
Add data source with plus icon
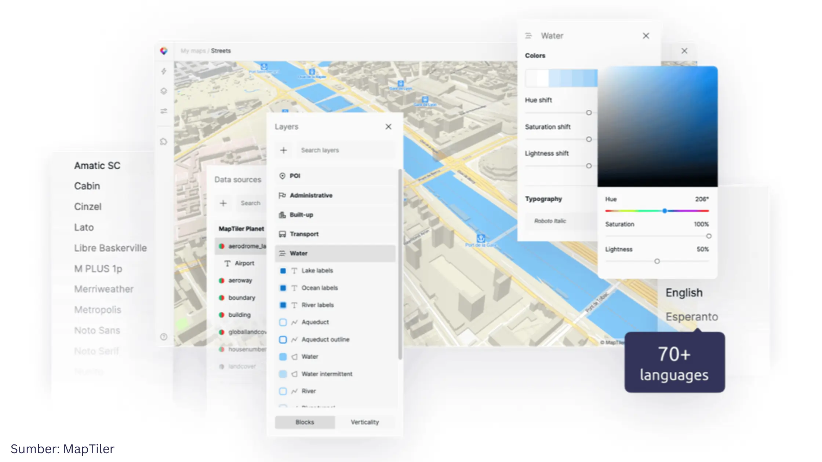(223, 203)
